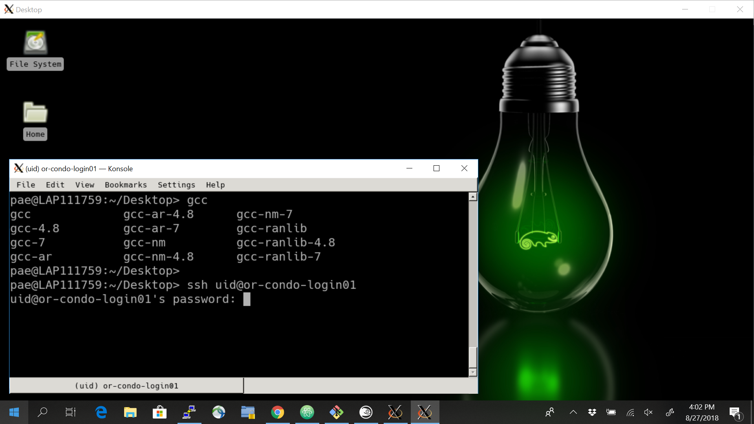
Task: Open Google Chrome from the taskbar
Action: coord(278,412)
